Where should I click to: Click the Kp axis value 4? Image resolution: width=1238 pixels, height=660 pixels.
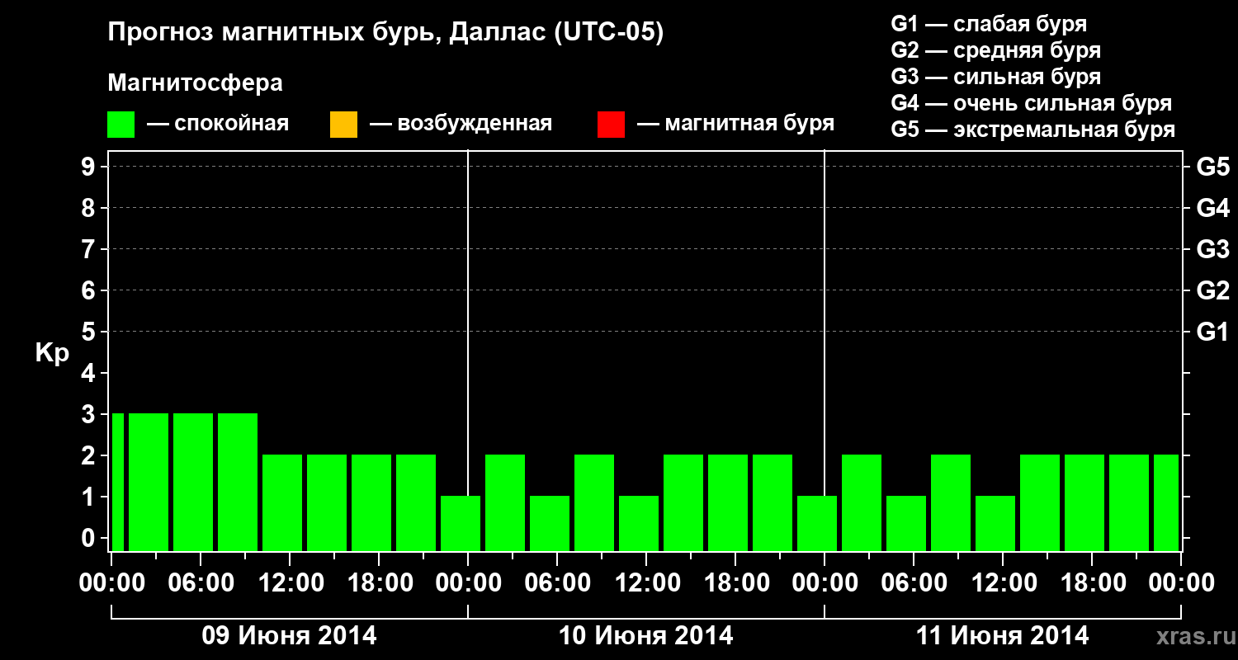(x=90, y=373)
